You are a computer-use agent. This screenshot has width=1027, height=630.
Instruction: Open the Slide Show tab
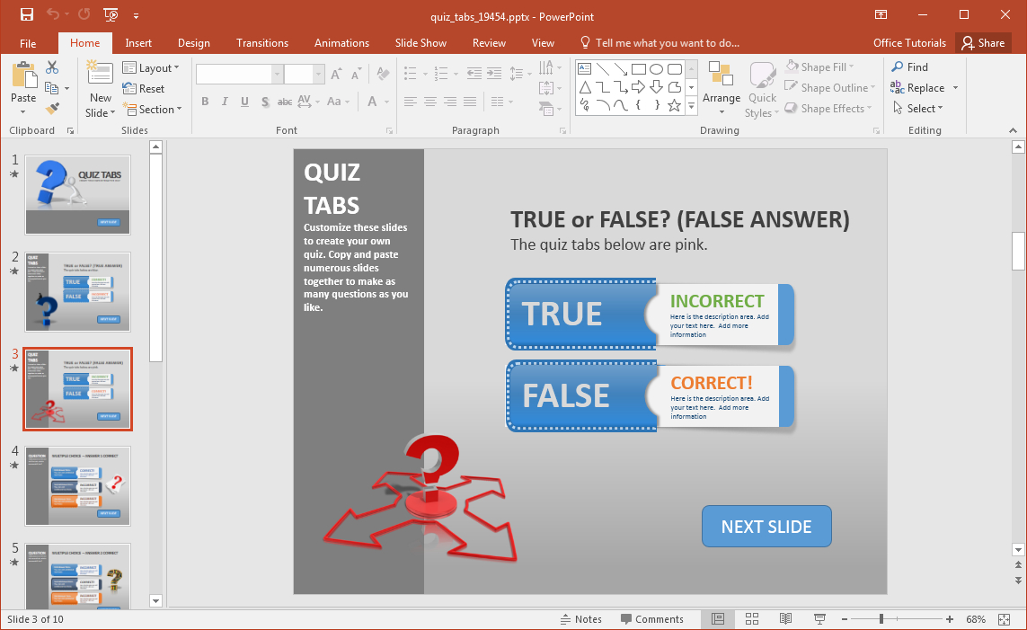point(421,43)
